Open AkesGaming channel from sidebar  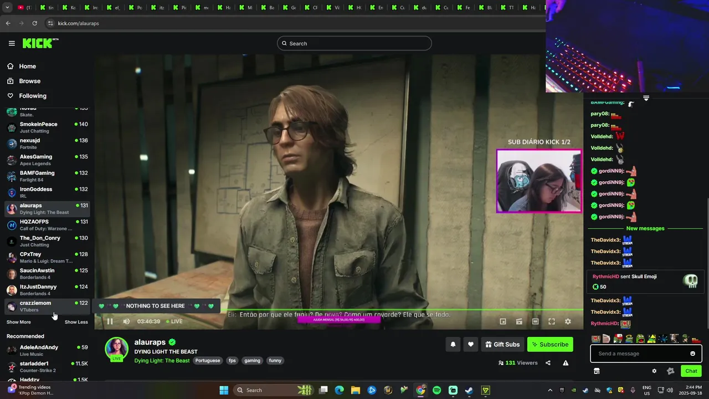[47, 160]
